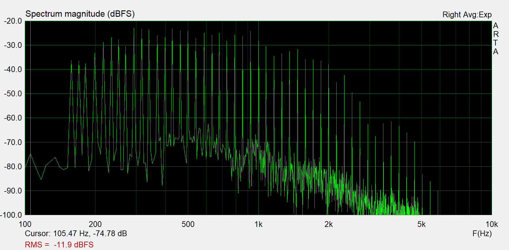
Task: Click the Cursor readout '105.47 Hz, -74.78 dB'
Action: 90,233
